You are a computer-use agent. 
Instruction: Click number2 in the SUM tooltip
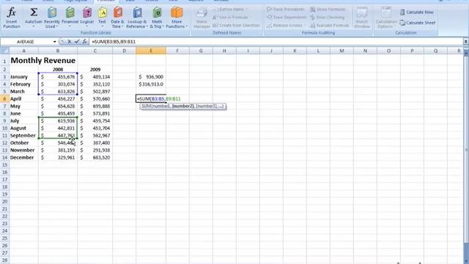coord(182,106)
